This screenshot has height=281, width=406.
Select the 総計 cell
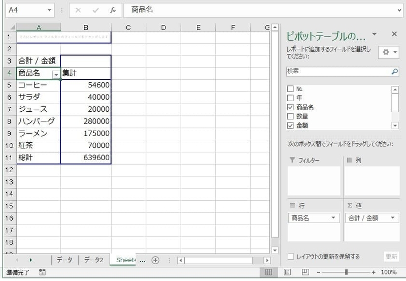pyautogui.click(x=39, y=158)
